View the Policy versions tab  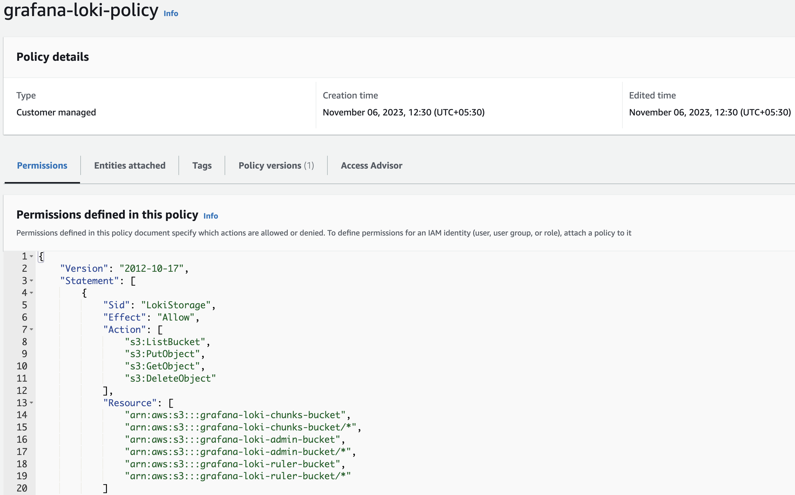tap(276, 165)
